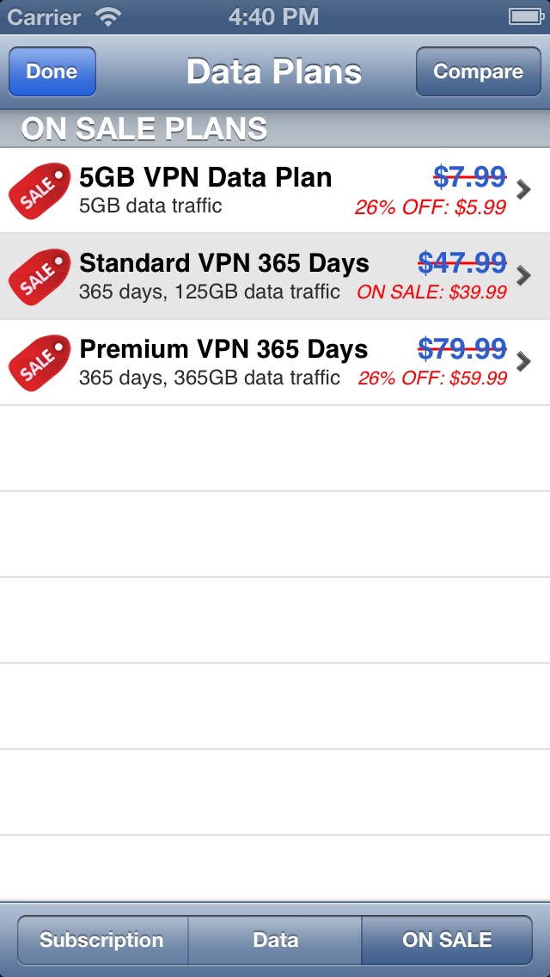Select Standard VPN 365 Days plan title

(223, 264)
